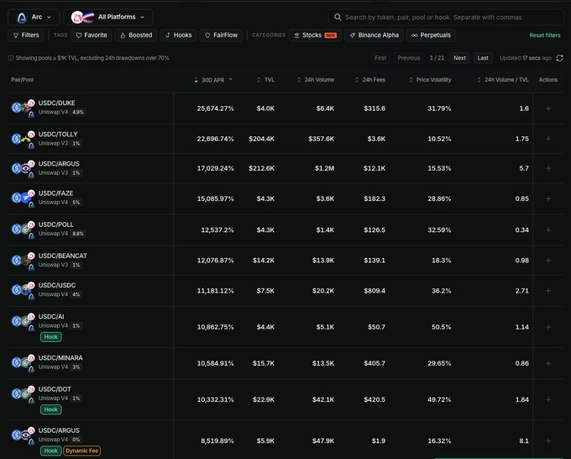
Task: Click the Pair/Pool column header
Action: click(22, 80)
